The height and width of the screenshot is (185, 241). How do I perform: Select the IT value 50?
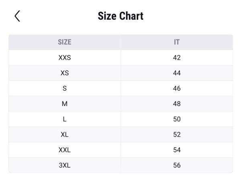click(177, 119)
